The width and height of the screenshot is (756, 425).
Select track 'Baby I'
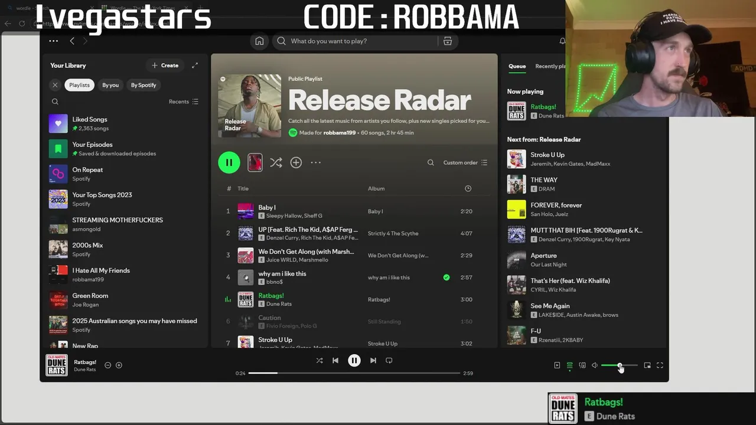click(x=354, y=211)
